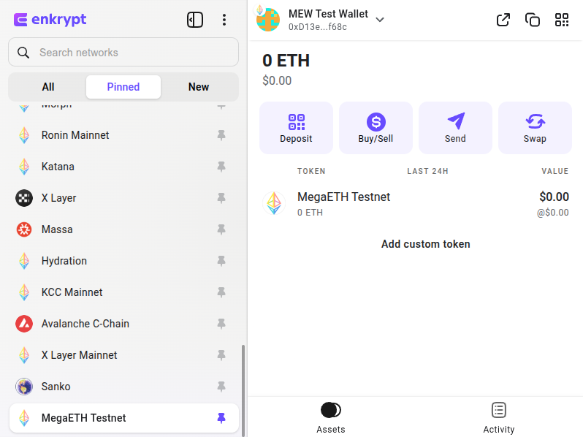The width and height of the screenshot is (583, 437).
Task: Switch to the New networks tab
Action: [x=199, y=87]
